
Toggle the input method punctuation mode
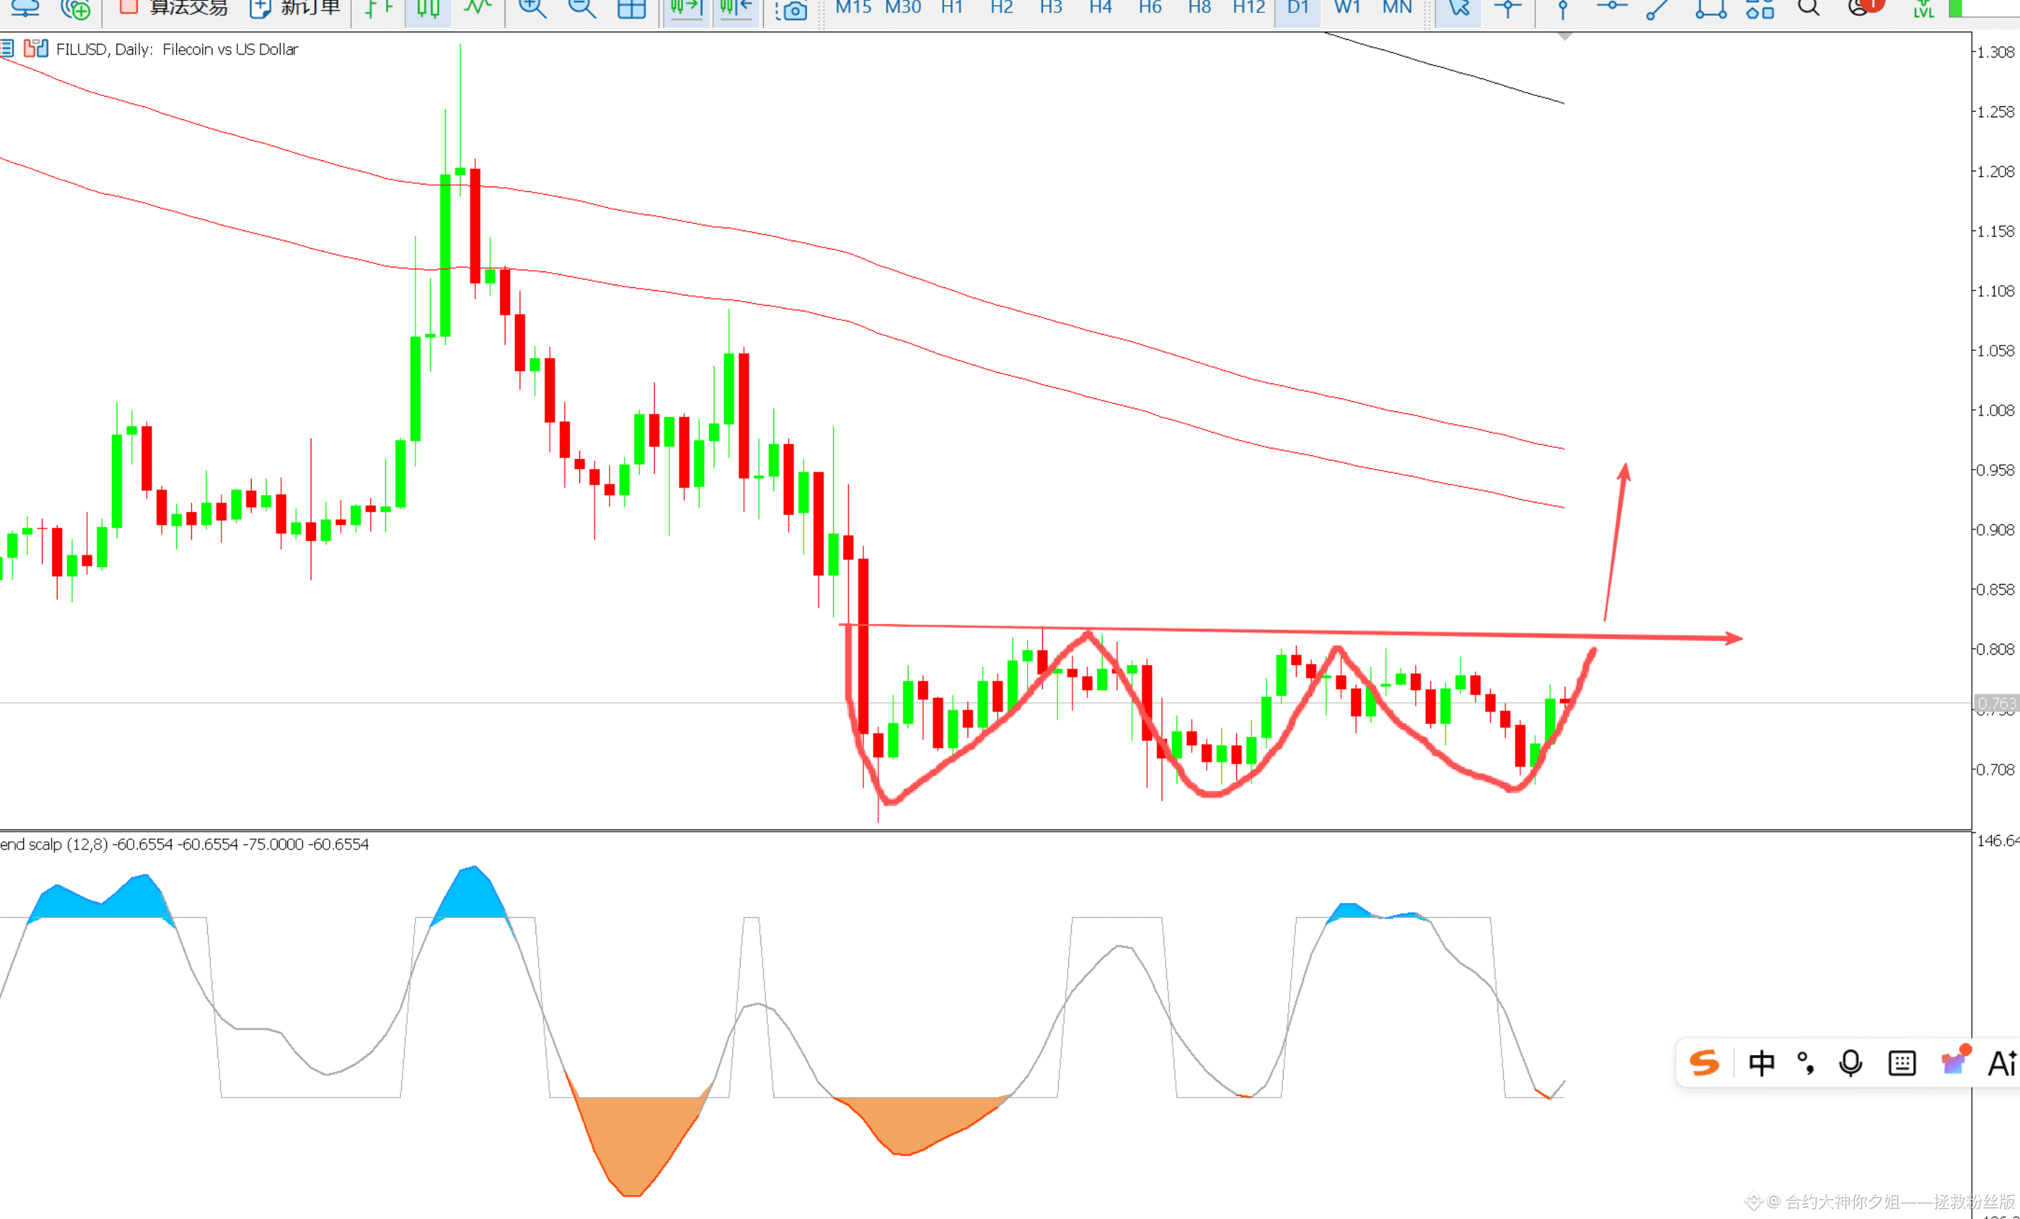(x=1806, y=1063)
